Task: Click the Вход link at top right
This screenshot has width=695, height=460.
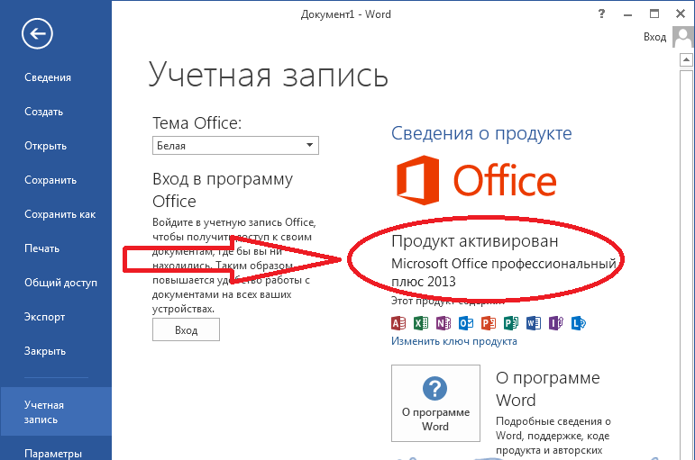Action: [x=654, y=37]
